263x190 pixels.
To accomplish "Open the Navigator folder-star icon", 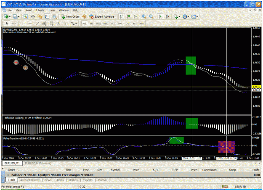I will [x=40, y=16].
